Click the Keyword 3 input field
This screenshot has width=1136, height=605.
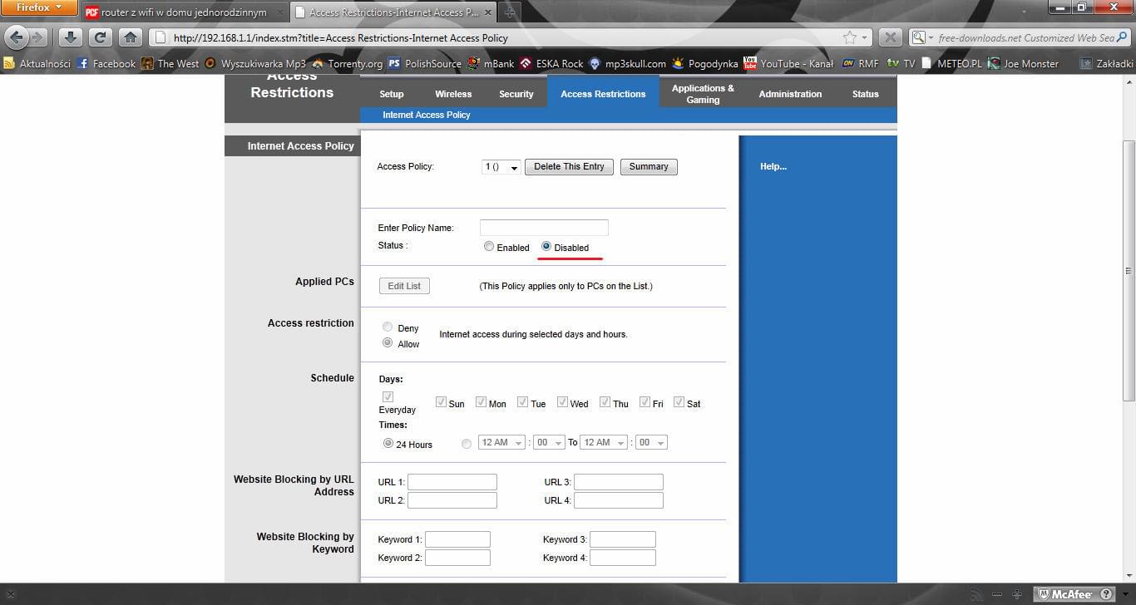(623, 539)
